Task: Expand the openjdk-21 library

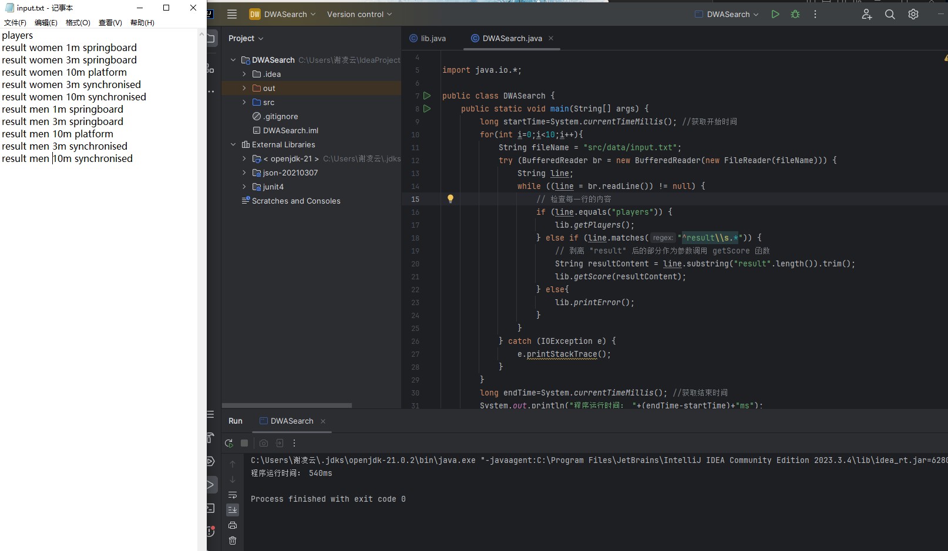Action: 244,158
